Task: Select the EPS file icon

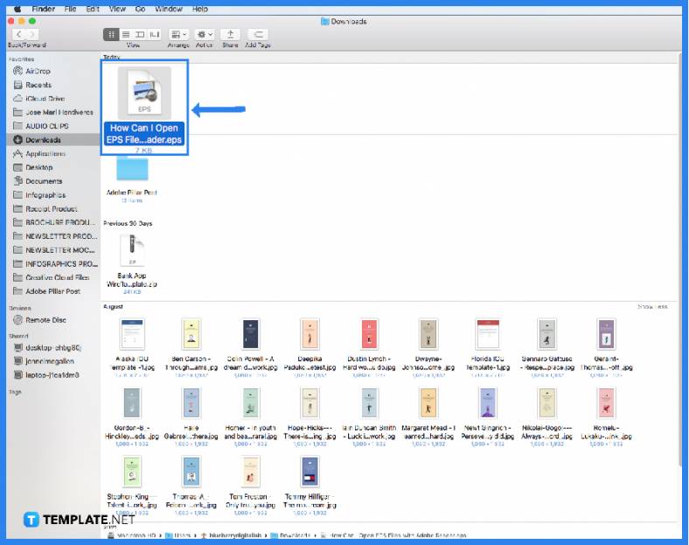Action: click(x=144, y=93)
